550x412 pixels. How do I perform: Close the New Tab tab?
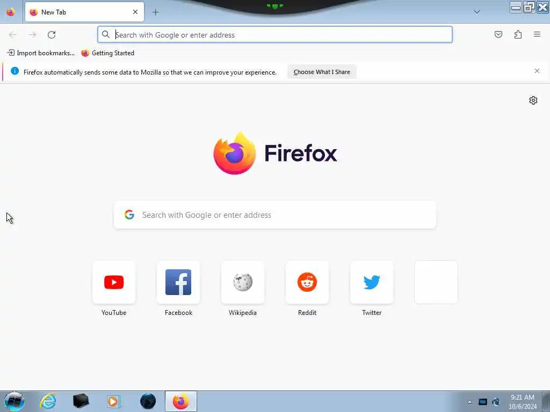pos(135,12)
